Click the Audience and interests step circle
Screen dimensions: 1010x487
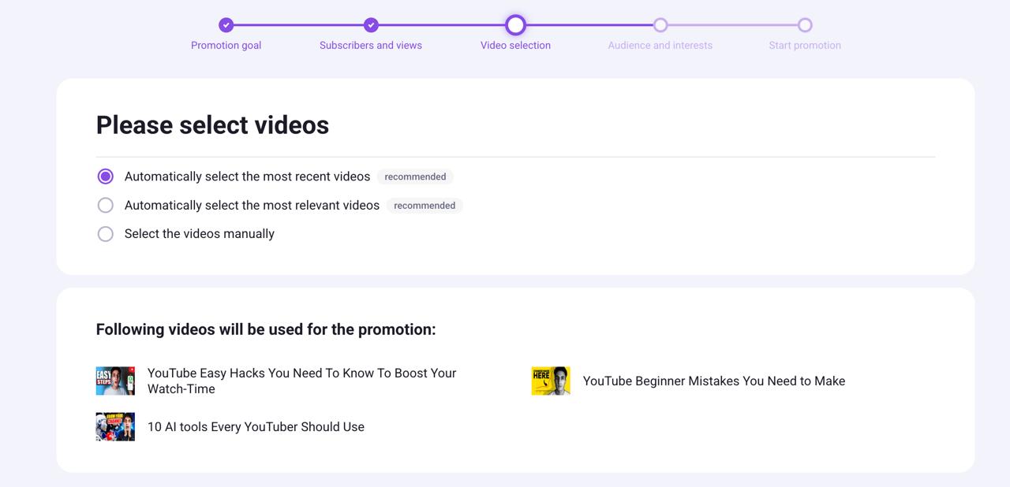pos(660,25)
